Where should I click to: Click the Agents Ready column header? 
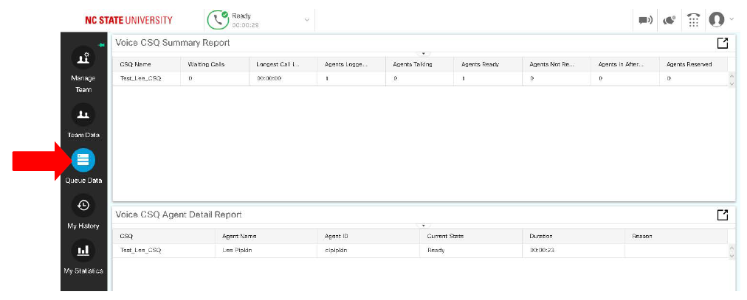(480, 64)
